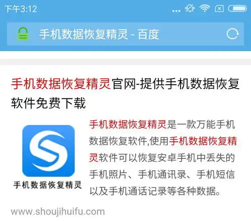Reload the page with the refresh icon

pos(232,34)
